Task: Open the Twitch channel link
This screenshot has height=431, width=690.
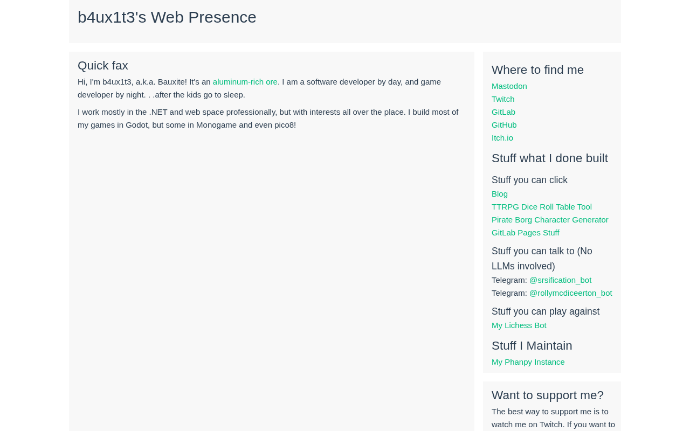Action: tap(503, 99)
